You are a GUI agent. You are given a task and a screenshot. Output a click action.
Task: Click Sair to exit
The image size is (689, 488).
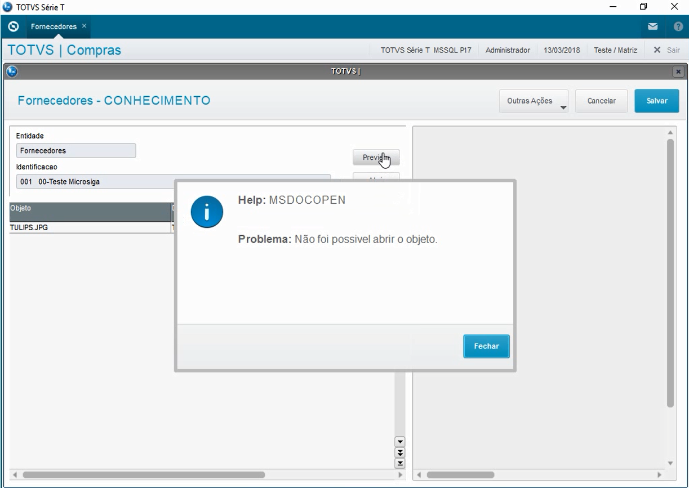(667, 50)
